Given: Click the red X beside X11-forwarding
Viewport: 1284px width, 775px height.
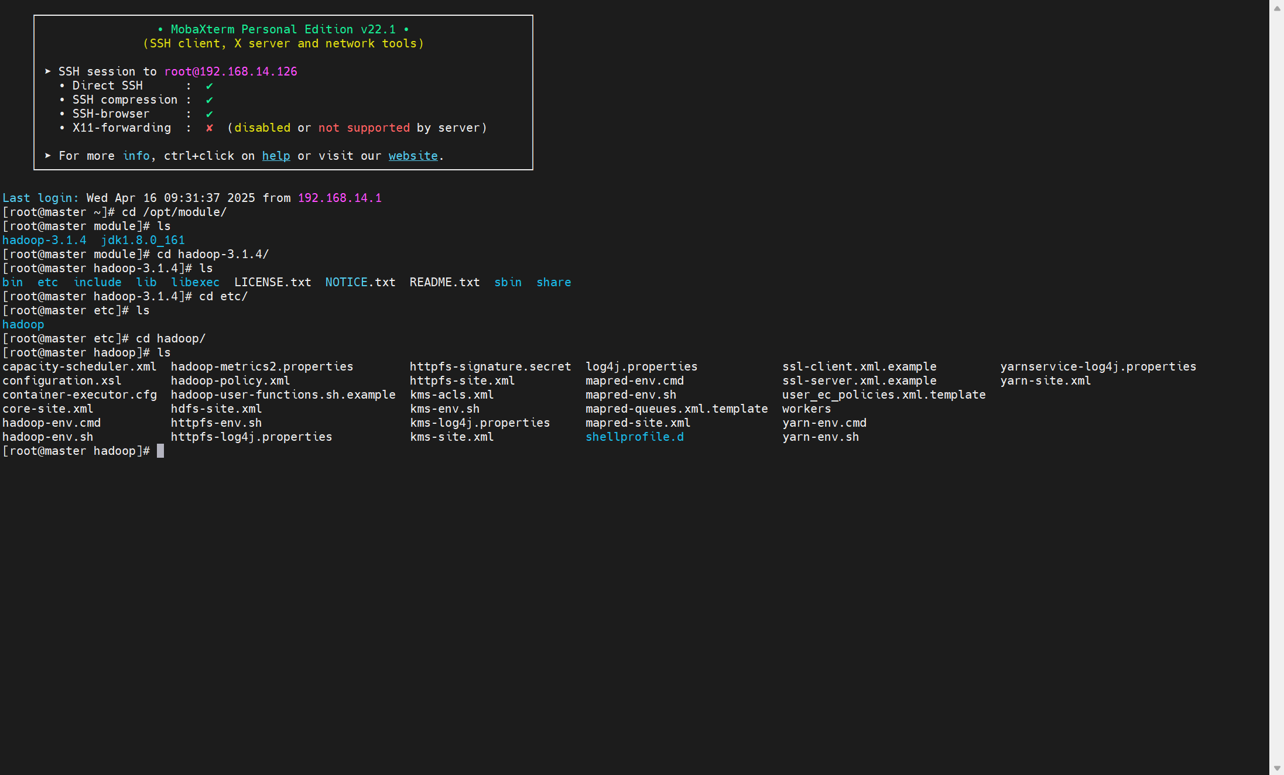Looking at the screenshot, I should coord(210,128).
